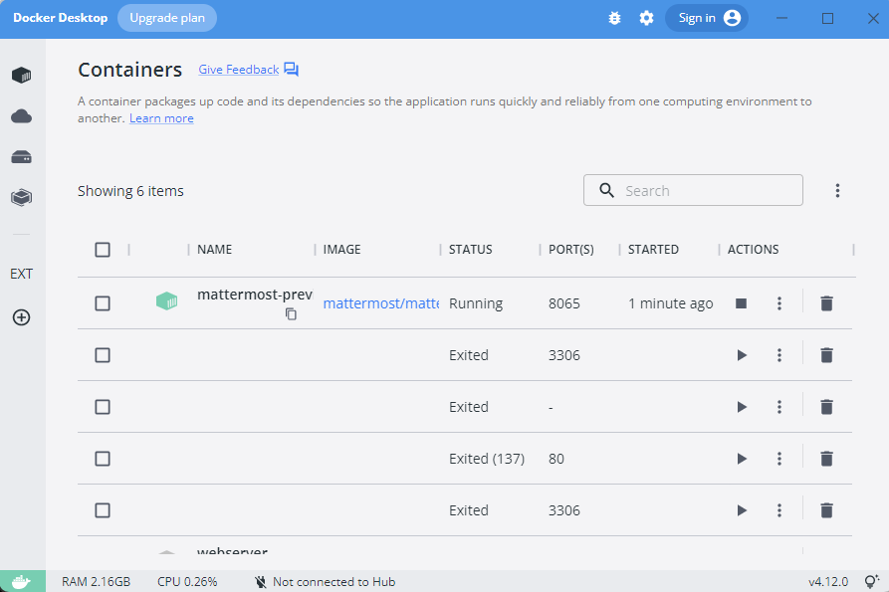Follow the Learn more link
This screenshot has height=592, width=889.
(161, 118)
